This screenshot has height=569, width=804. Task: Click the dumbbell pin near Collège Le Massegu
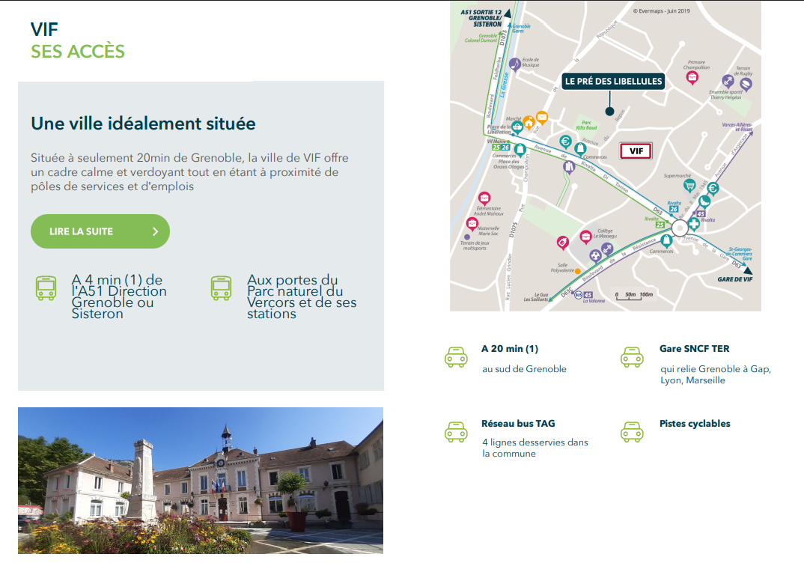click(607, 249)
